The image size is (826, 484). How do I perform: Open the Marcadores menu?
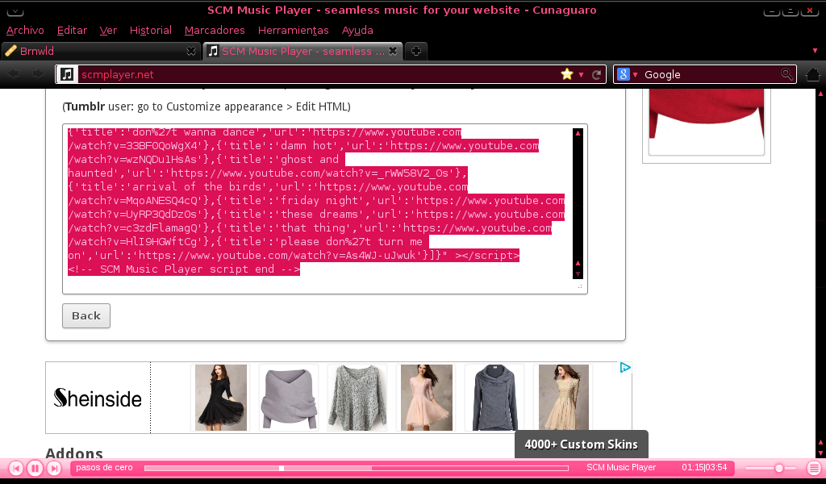point(215,31)
